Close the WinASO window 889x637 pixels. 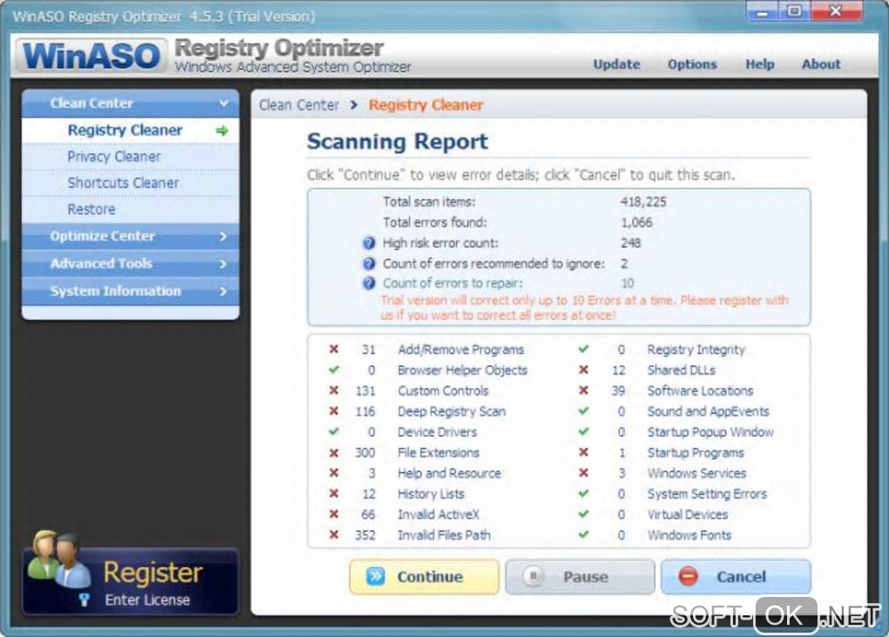point(837,12)
